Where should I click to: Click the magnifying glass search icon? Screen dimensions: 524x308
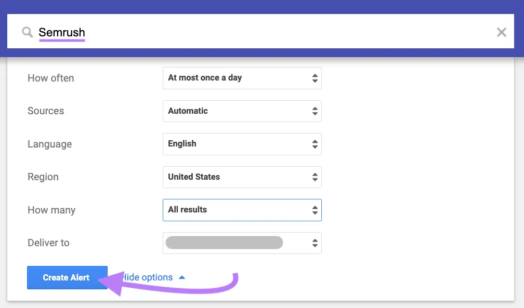click(27, 32)
